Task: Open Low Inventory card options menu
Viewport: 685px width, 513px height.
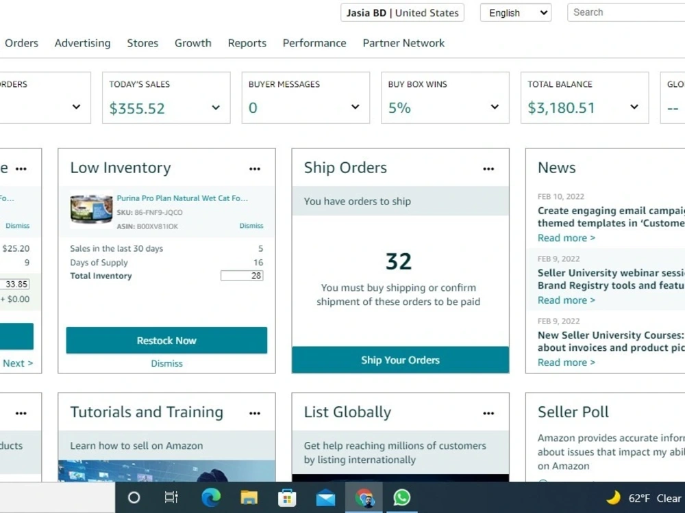Action: [255, 169]
